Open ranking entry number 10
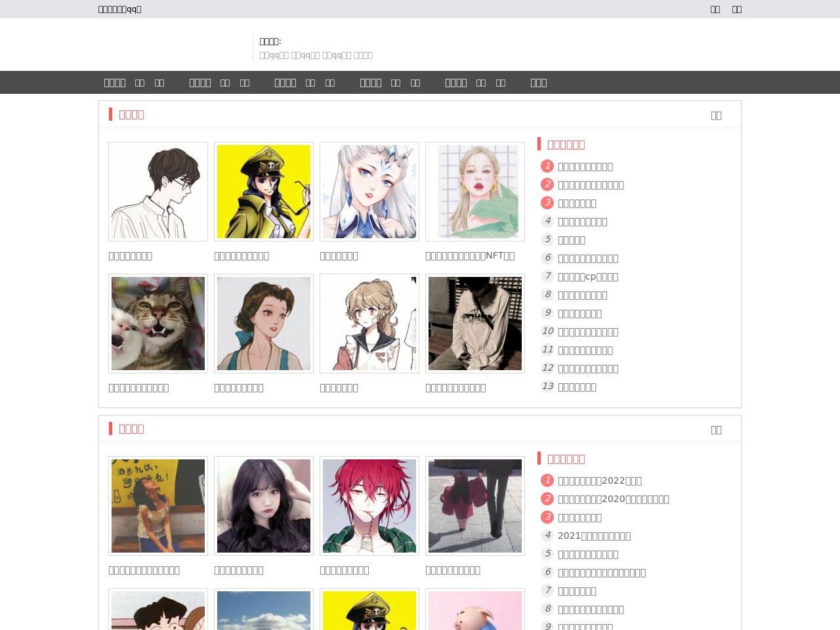The height and width of the screenshot is (630, 840). click(x=588, y=332)
